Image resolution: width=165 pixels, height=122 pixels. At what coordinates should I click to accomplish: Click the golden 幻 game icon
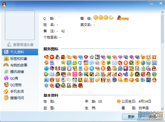(126, 80)
